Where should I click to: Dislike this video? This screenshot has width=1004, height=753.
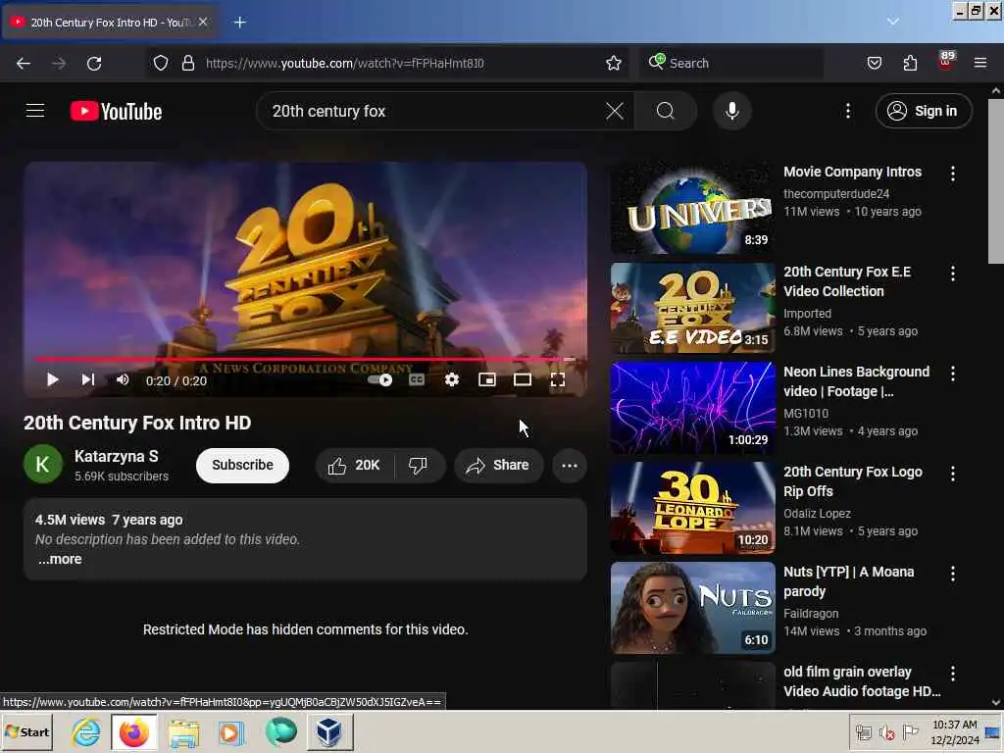(418, 465)
